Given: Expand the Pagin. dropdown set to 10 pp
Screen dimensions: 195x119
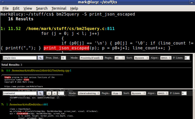Looking at the screenshot, I should click(x=117, y=93).
